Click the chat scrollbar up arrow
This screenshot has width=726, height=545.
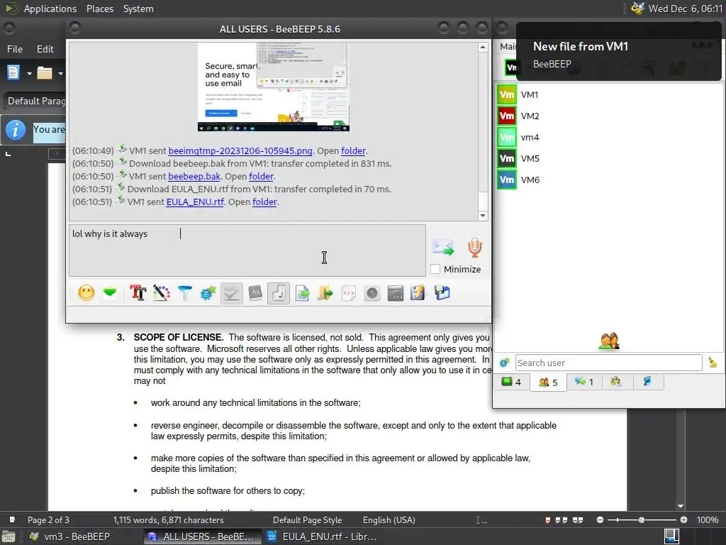[x=483, y=48]
